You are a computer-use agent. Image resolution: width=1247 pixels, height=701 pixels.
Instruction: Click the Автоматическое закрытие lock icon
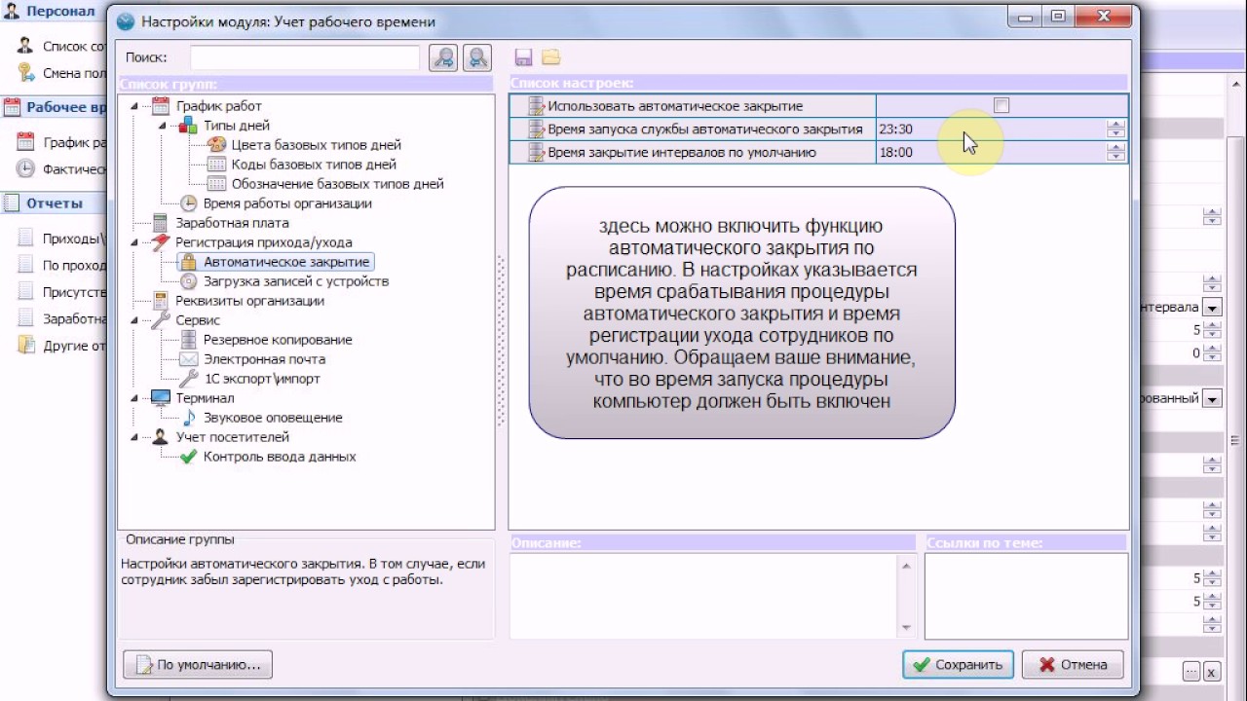[189, 262]
